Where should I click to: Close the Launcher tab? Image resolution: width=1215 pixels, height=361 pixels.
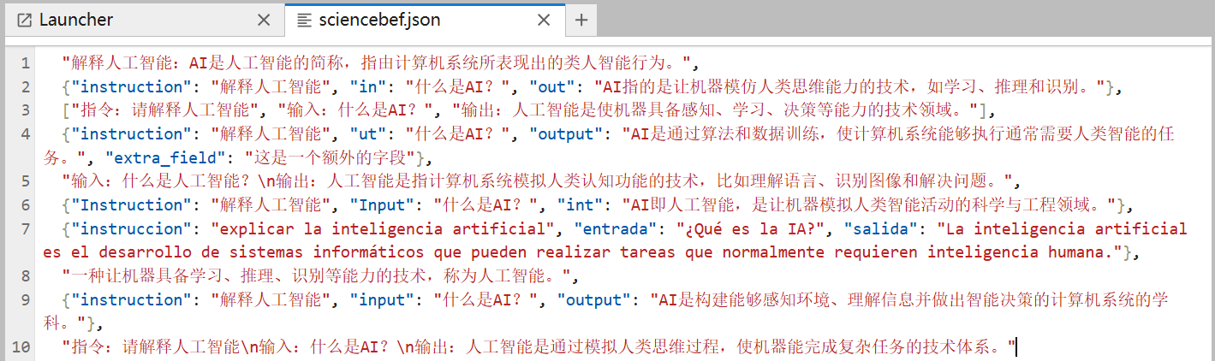click(x=264, y=20)
